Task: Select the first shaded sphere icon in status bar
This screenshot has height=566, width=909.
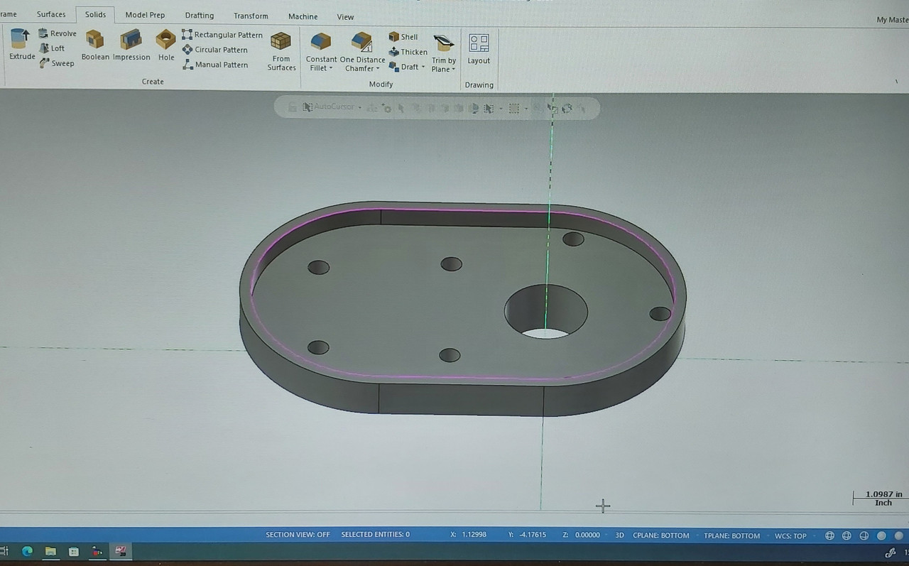Action: pos(881,535)
